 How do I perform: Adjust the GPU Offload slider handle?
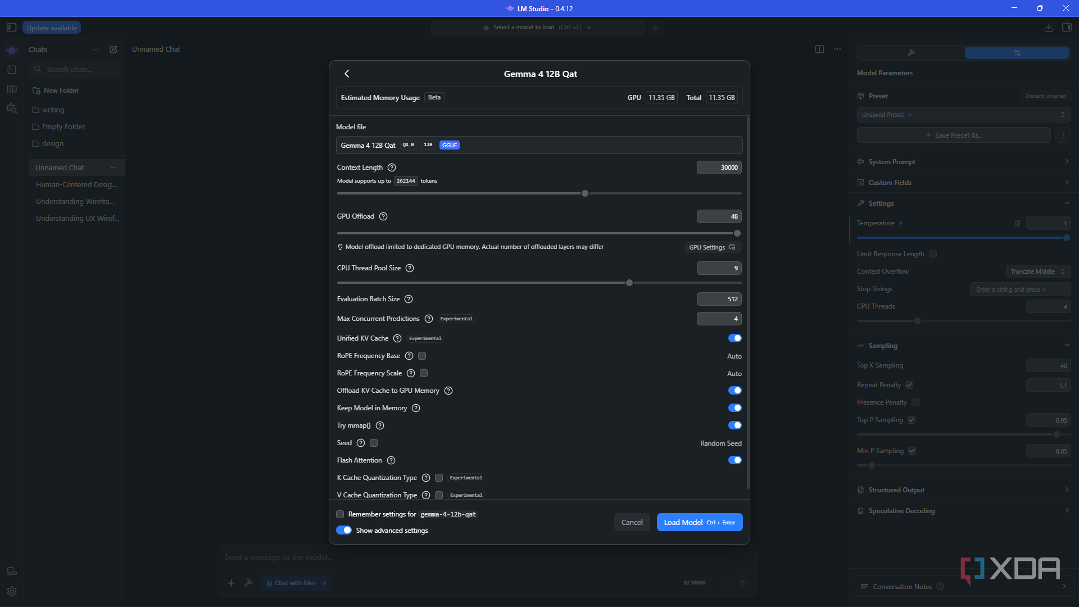(x=737, y=233)
